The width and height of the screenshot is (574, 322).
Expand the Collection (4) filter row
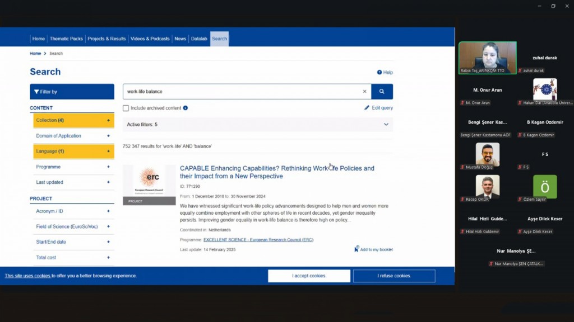(x=73, y=121)
